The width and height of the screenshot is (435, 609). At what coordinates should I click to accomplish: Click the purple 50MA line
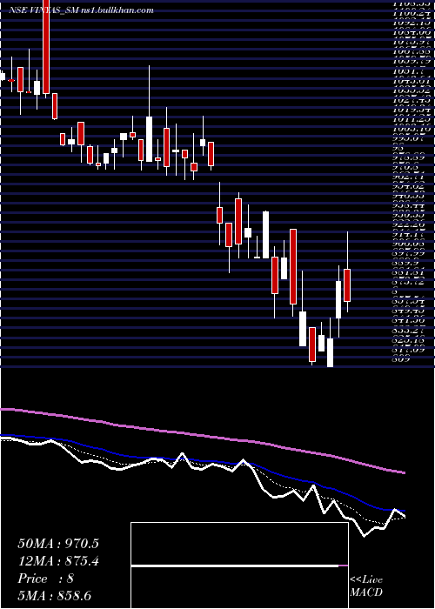[202, 435]
